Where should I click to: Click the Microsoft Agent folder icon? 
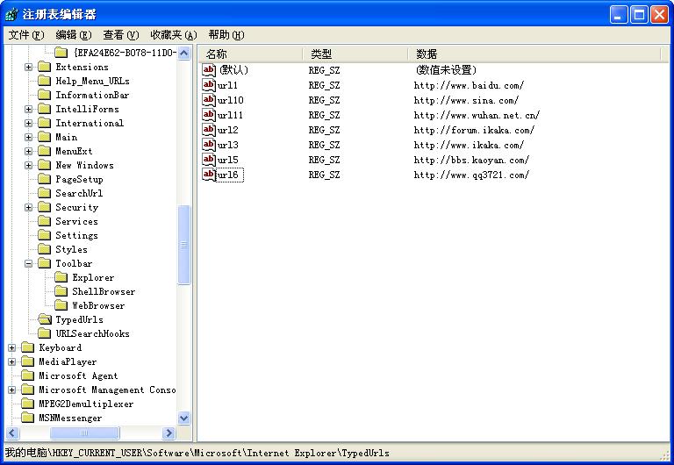(27, 376)
